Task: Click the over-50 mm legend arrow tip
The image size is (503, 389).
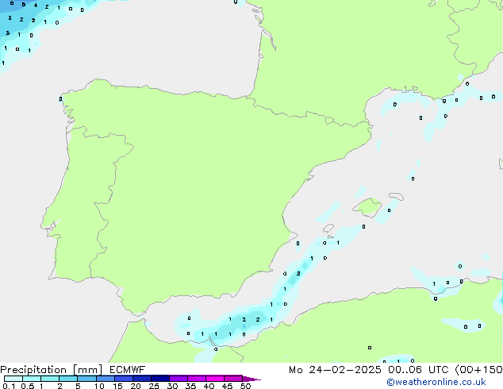Action: pyautogui.click(x=251, y=379)
